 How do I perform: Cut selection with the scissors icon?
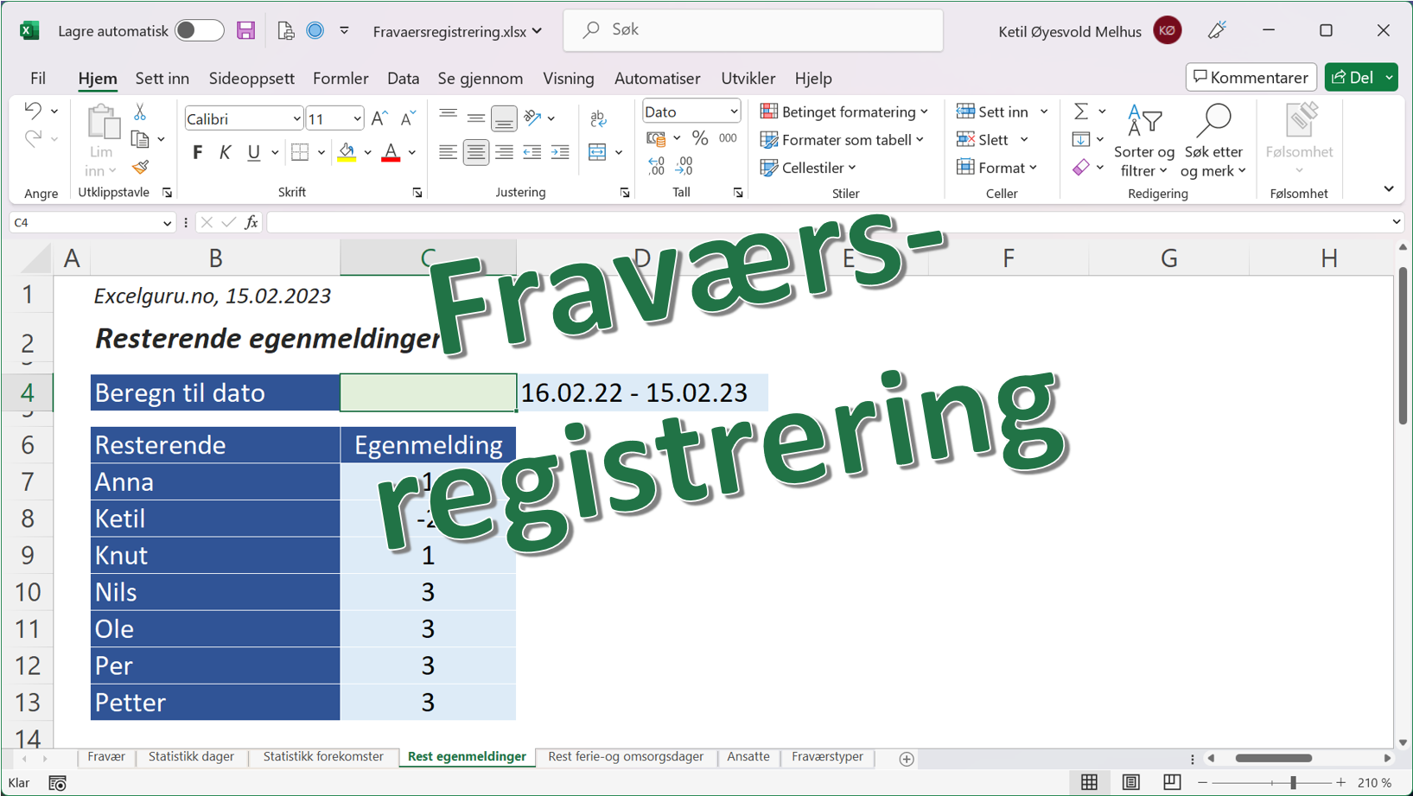[139, 111]
